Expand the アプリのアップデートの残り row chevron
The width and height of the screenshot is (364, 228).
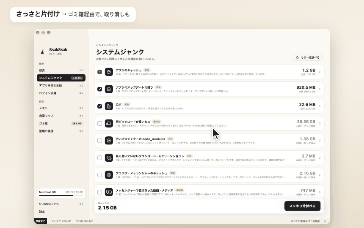pyautogui.click(x=320, y=89)
